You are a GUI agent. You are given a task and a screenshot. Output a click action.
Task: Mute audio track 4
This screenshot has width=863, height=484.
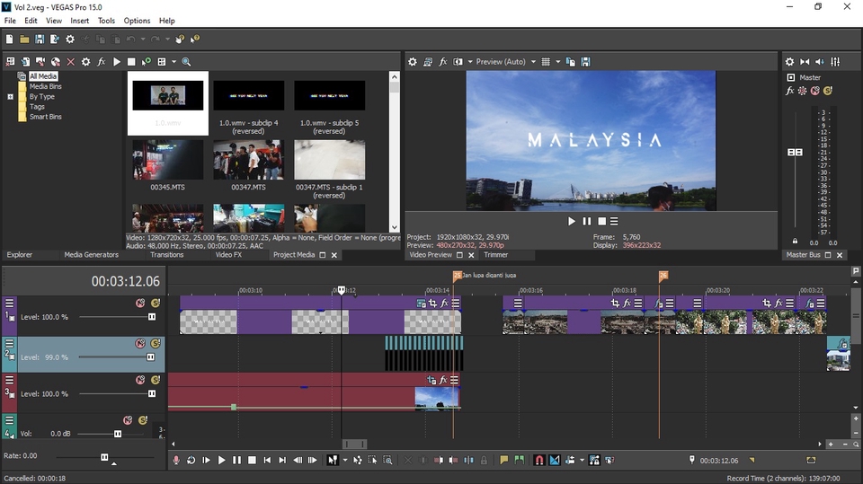128,420
